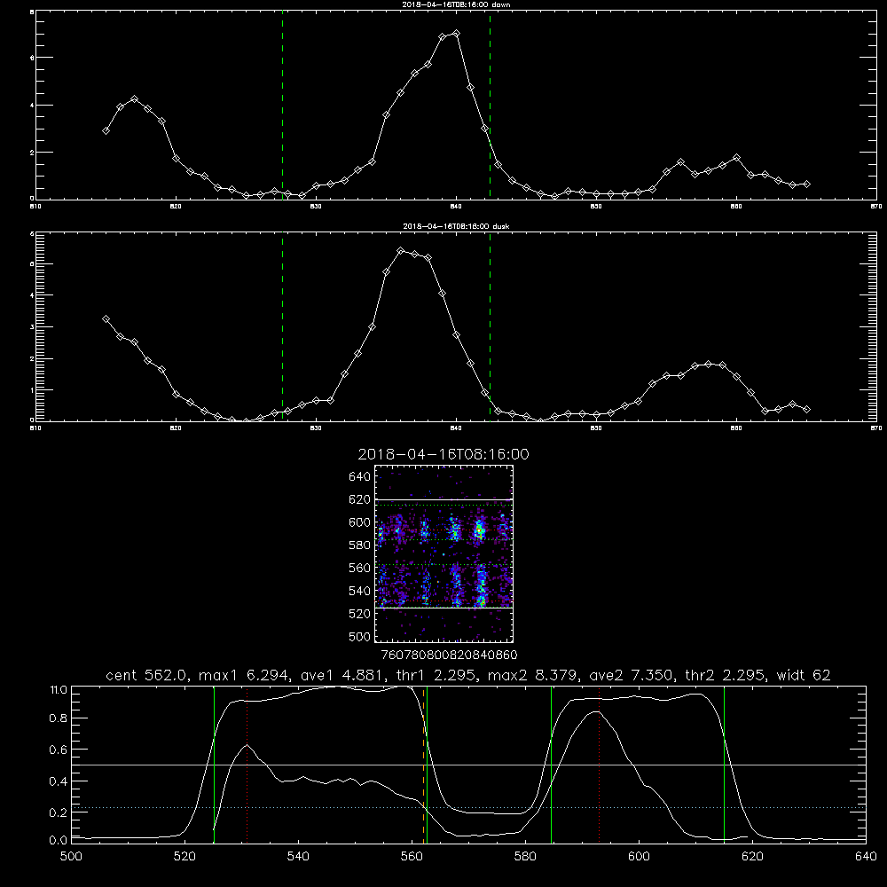
Task: Click the "thr1 2.295" value in stats line
Action: pyautogui.click(x=437, y=675)
